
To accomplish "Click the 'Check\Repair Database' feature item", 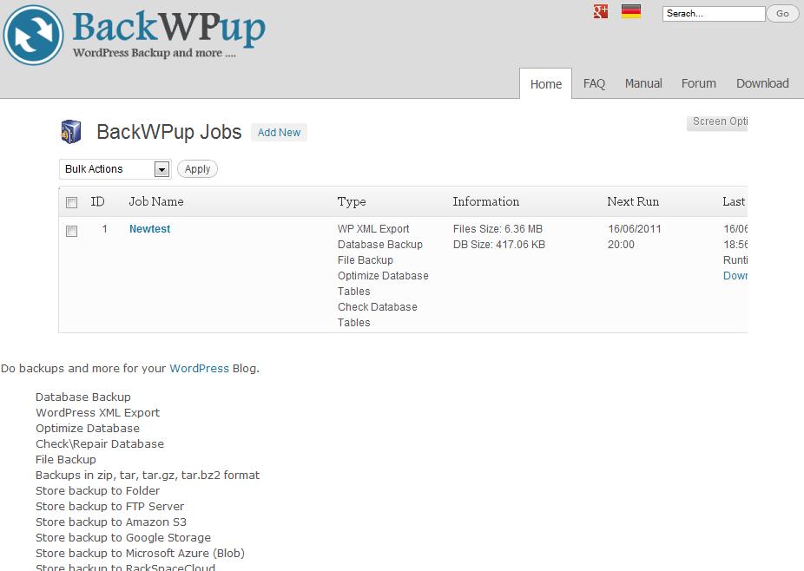I will pos(100,444).
